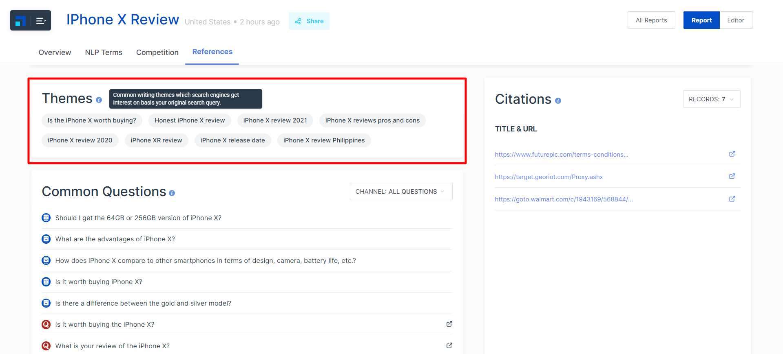Image resolution: width=783 pixels, height=354 pixels.
Task: Select question 'Should I get the 64GB or 256GB version of iPhone X?'
Action: tap(138, 218)
